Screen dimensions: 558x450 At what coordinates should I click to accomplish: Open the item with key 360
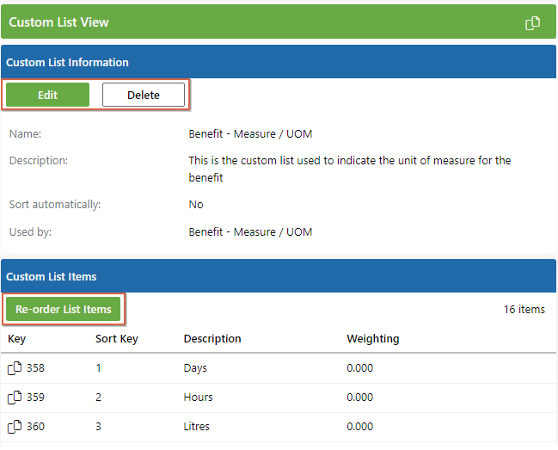point(35,427)
